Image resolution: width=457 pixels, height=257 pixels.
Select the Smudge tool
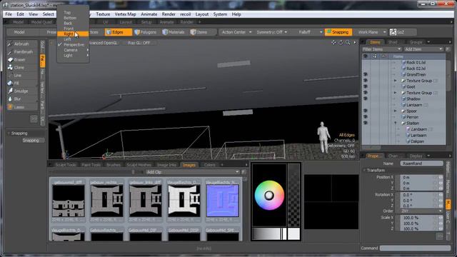pyautogui.click(x=22, y=91)
